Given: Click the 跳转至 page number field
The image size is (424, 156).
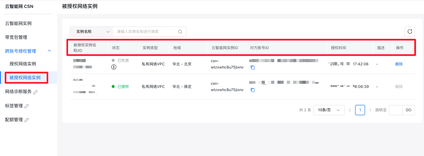Looking at the screenshot, I should 395,110.
